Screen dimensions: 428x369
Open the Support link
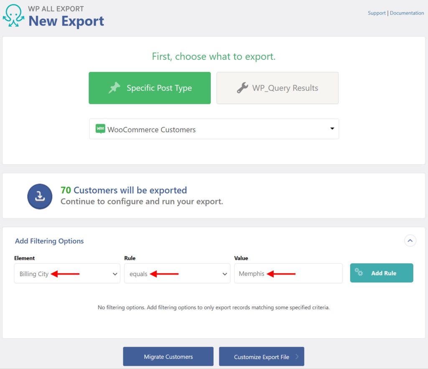(x=377, y=13)
